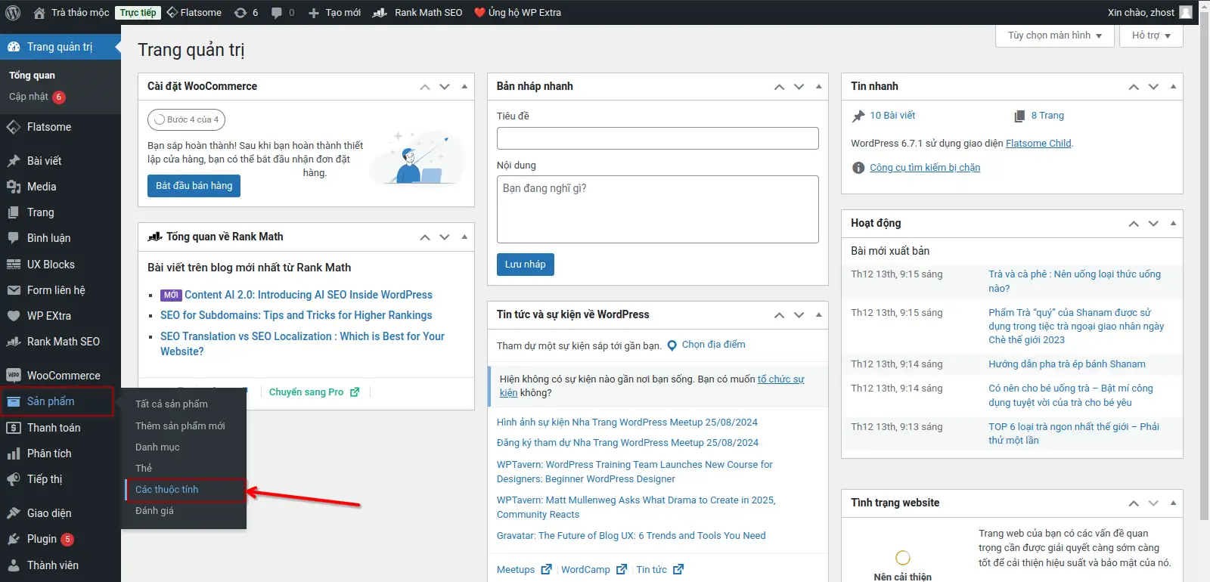Focus the Nội dung draft text area

coord(657,209)
